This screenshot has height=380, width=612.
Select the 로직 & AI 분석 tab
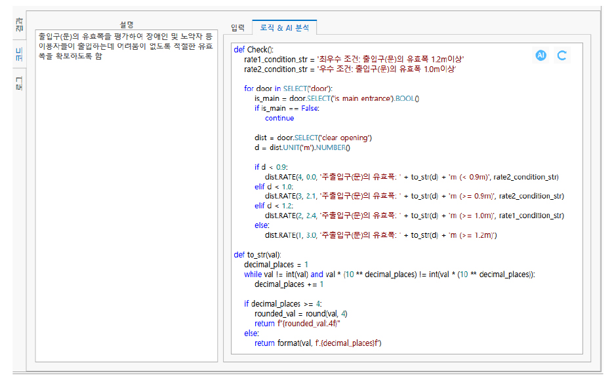[x=284, y=28]
